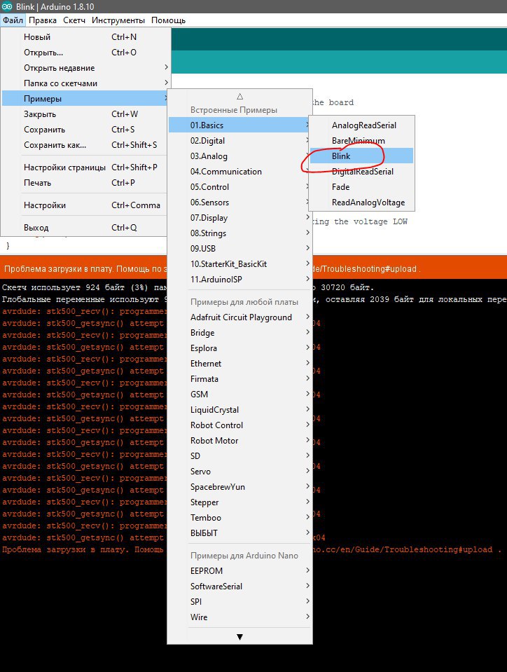
Task: Choose Закрыть menu entry
Action: (x=85, y=114)
